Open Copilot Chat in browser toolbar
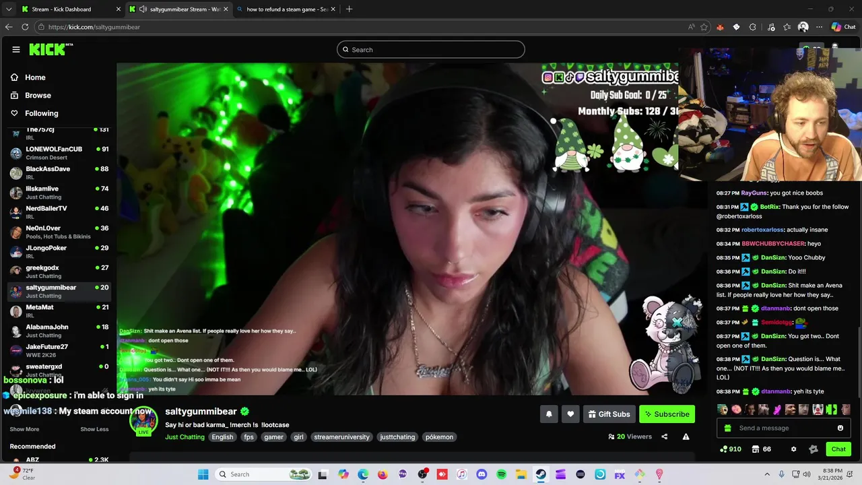 click(843, 27)
